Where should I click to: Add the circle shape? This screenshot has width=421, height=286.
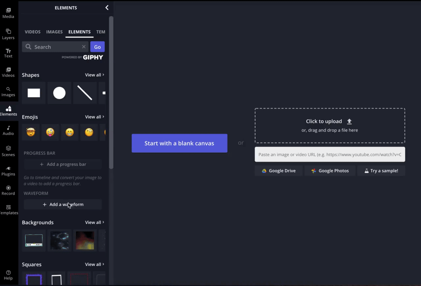click(59, 93)
